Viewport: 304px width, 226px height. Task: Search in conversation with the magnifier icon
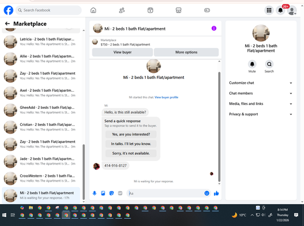coord(269,64)
